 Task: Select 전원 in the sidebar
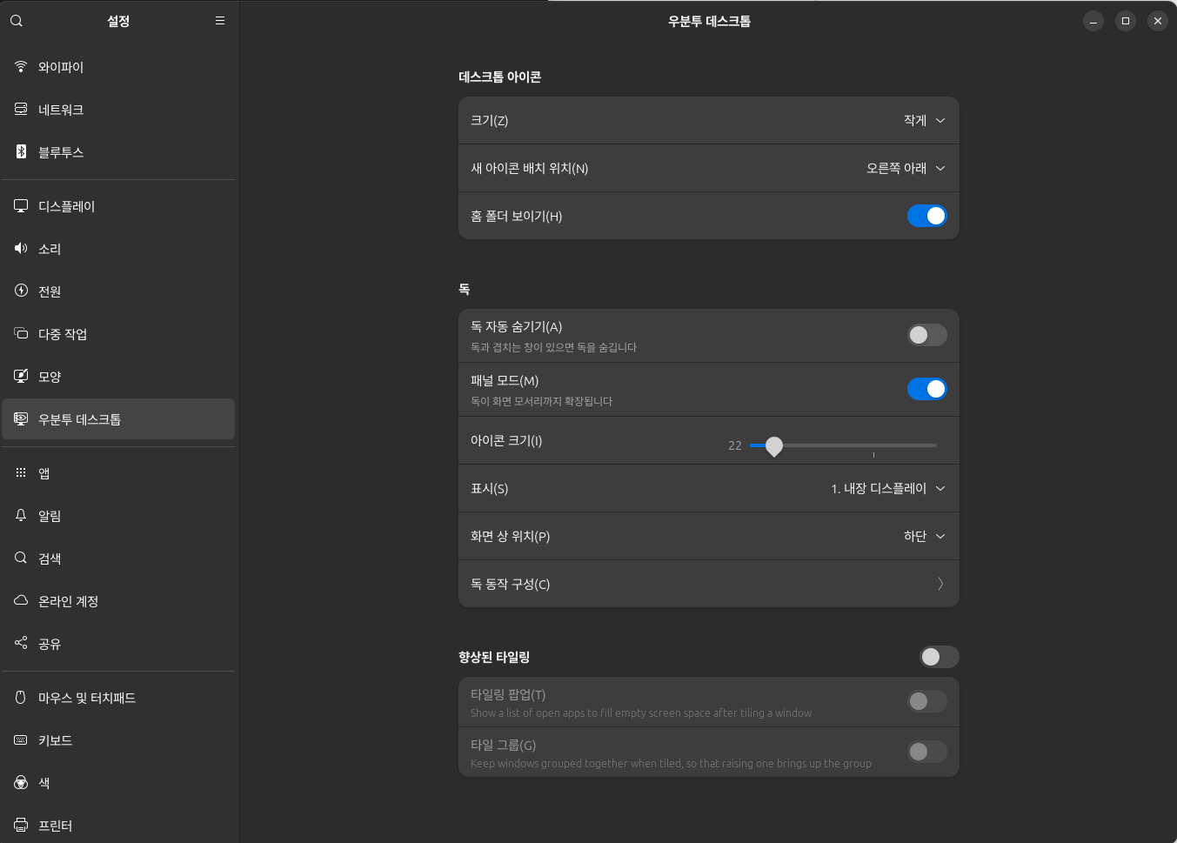point(118,291)
